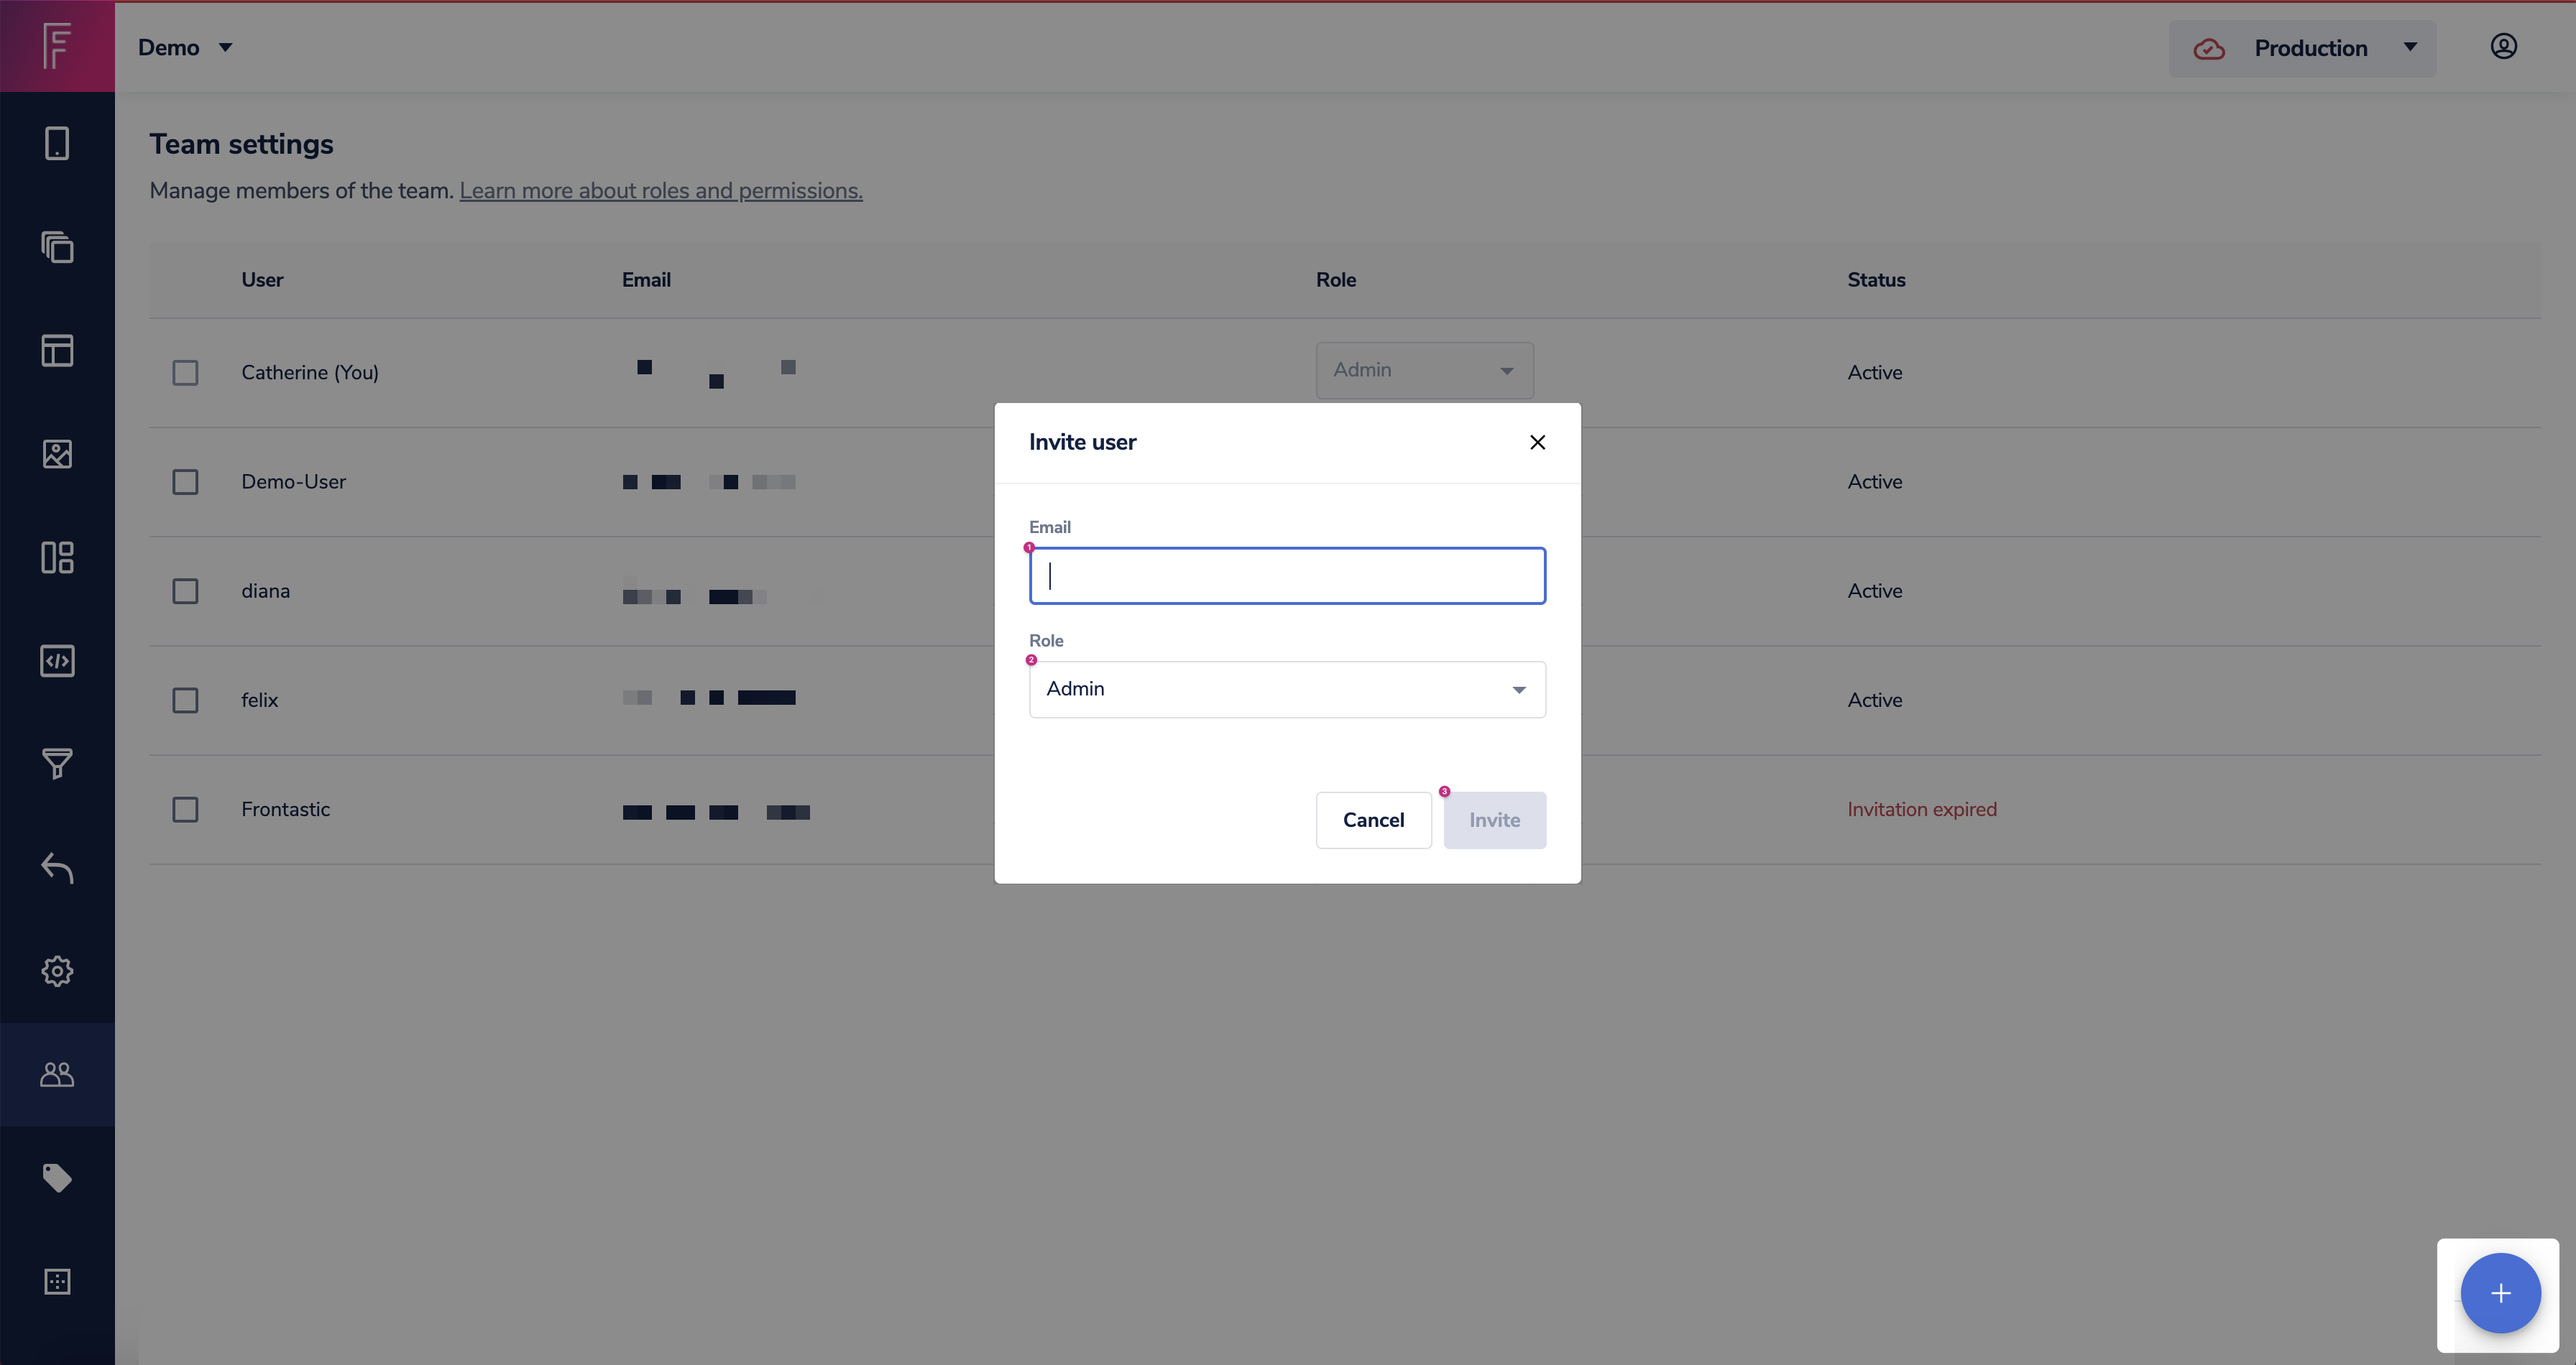The height and width of the screenshot is (1365, 2576).
Task: Click the Frontastic logo icon
Action: coord(57,46)
